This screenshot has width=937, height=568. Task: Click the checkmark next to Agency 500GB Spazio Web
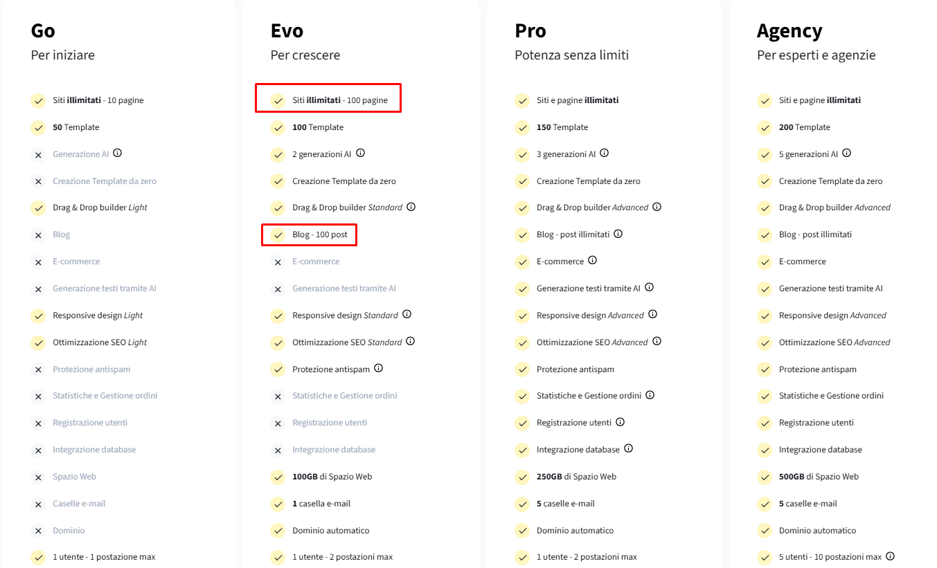coord(764,477)
